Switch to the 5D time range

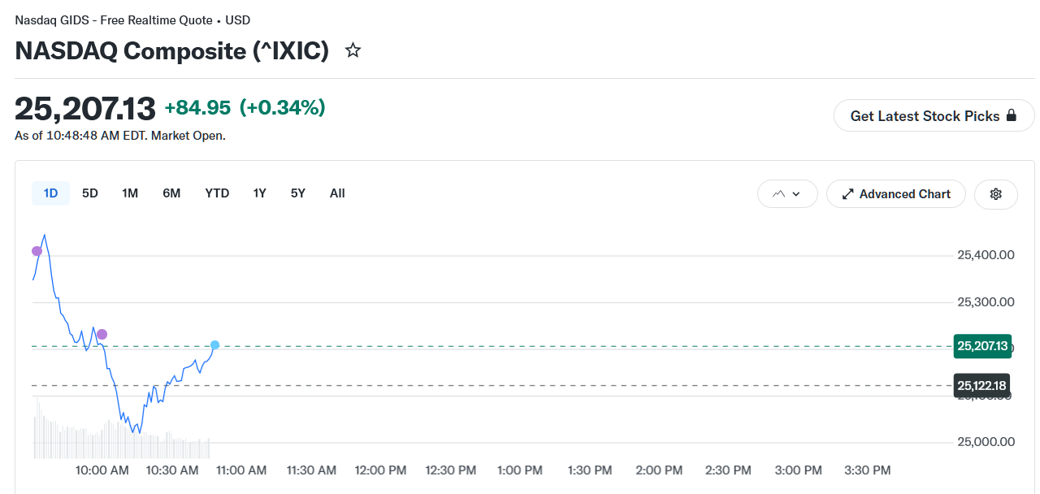[90, 193]
